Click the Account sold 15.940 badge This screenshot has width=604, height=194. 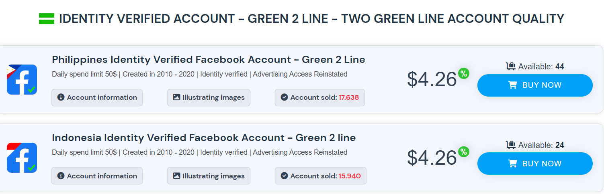pos(320,176)
